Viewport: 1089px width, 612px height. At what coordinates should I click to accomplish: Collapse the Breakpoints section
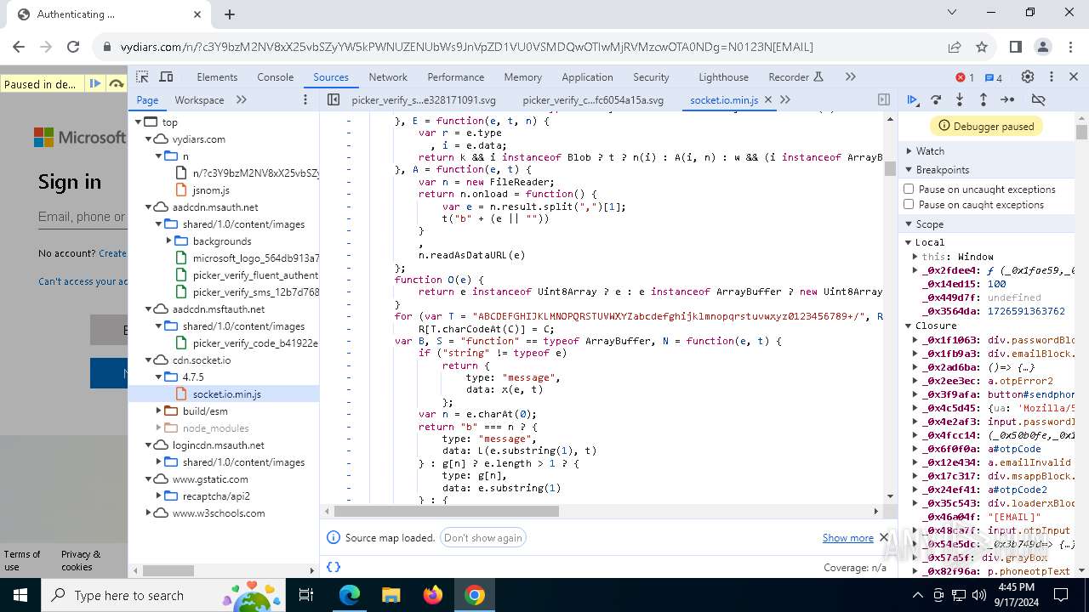pyautogui.click(x=942, y=169)
